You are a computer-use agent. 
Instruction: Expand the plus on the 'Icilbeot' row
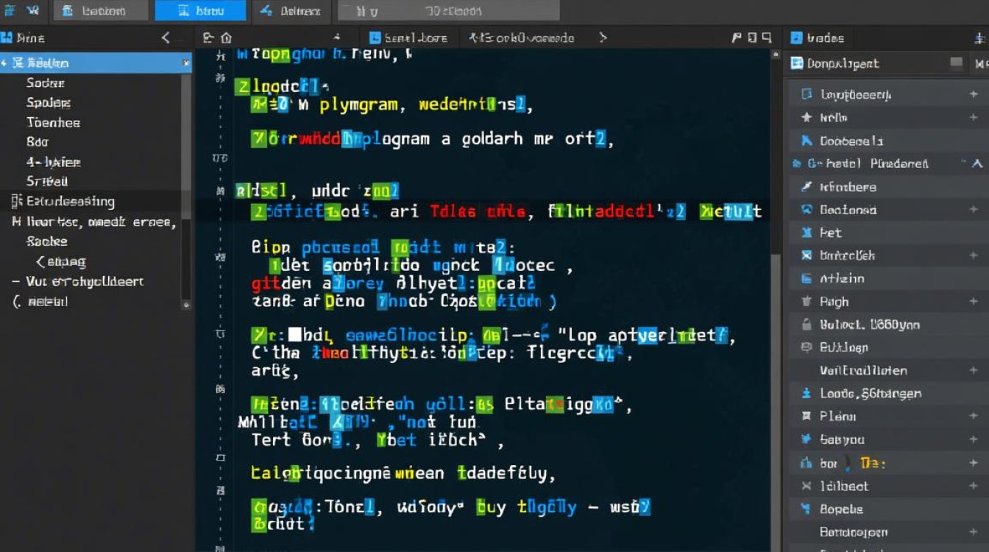pyautogui.click(x=974, y=486)
